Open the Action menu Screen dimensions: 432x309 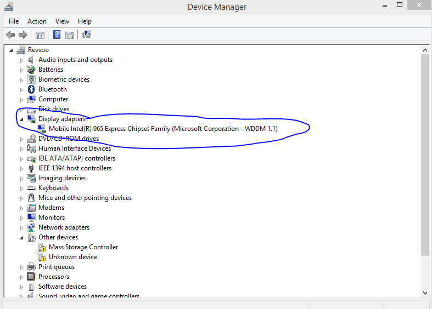(37, 21)
